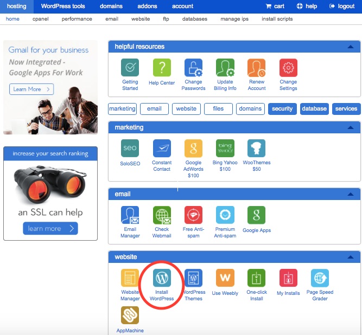Toggle the email filter button
The height and width of the screenshot is (335, 362).
155,109
